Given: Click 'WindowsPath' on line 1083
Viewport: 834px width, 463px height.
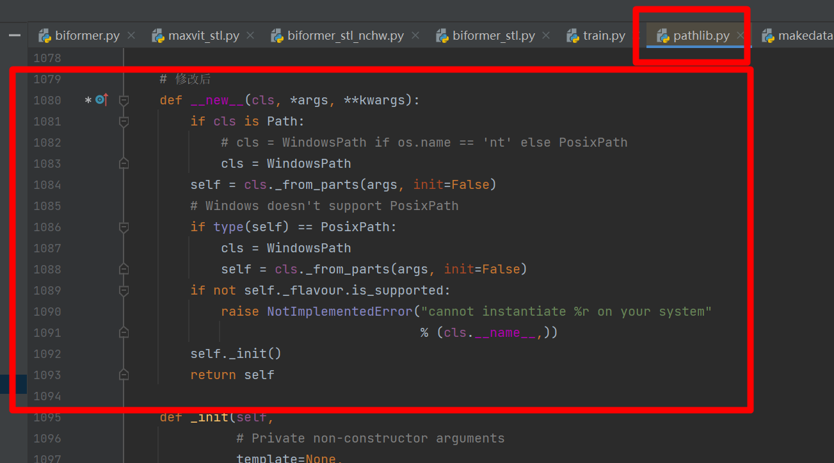Looking at the screenshot, I should point(309,164).
